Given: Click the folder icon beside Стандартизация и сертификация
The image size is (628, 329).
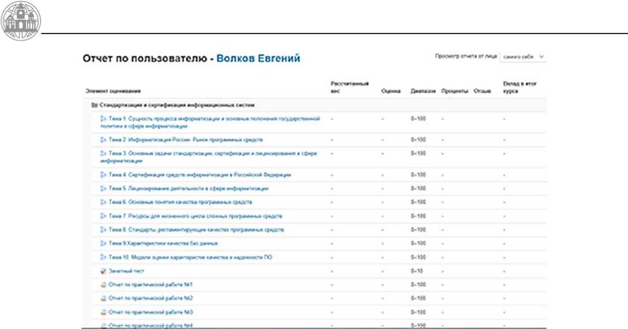Looking at the screenshot, I should pos(95,105).
